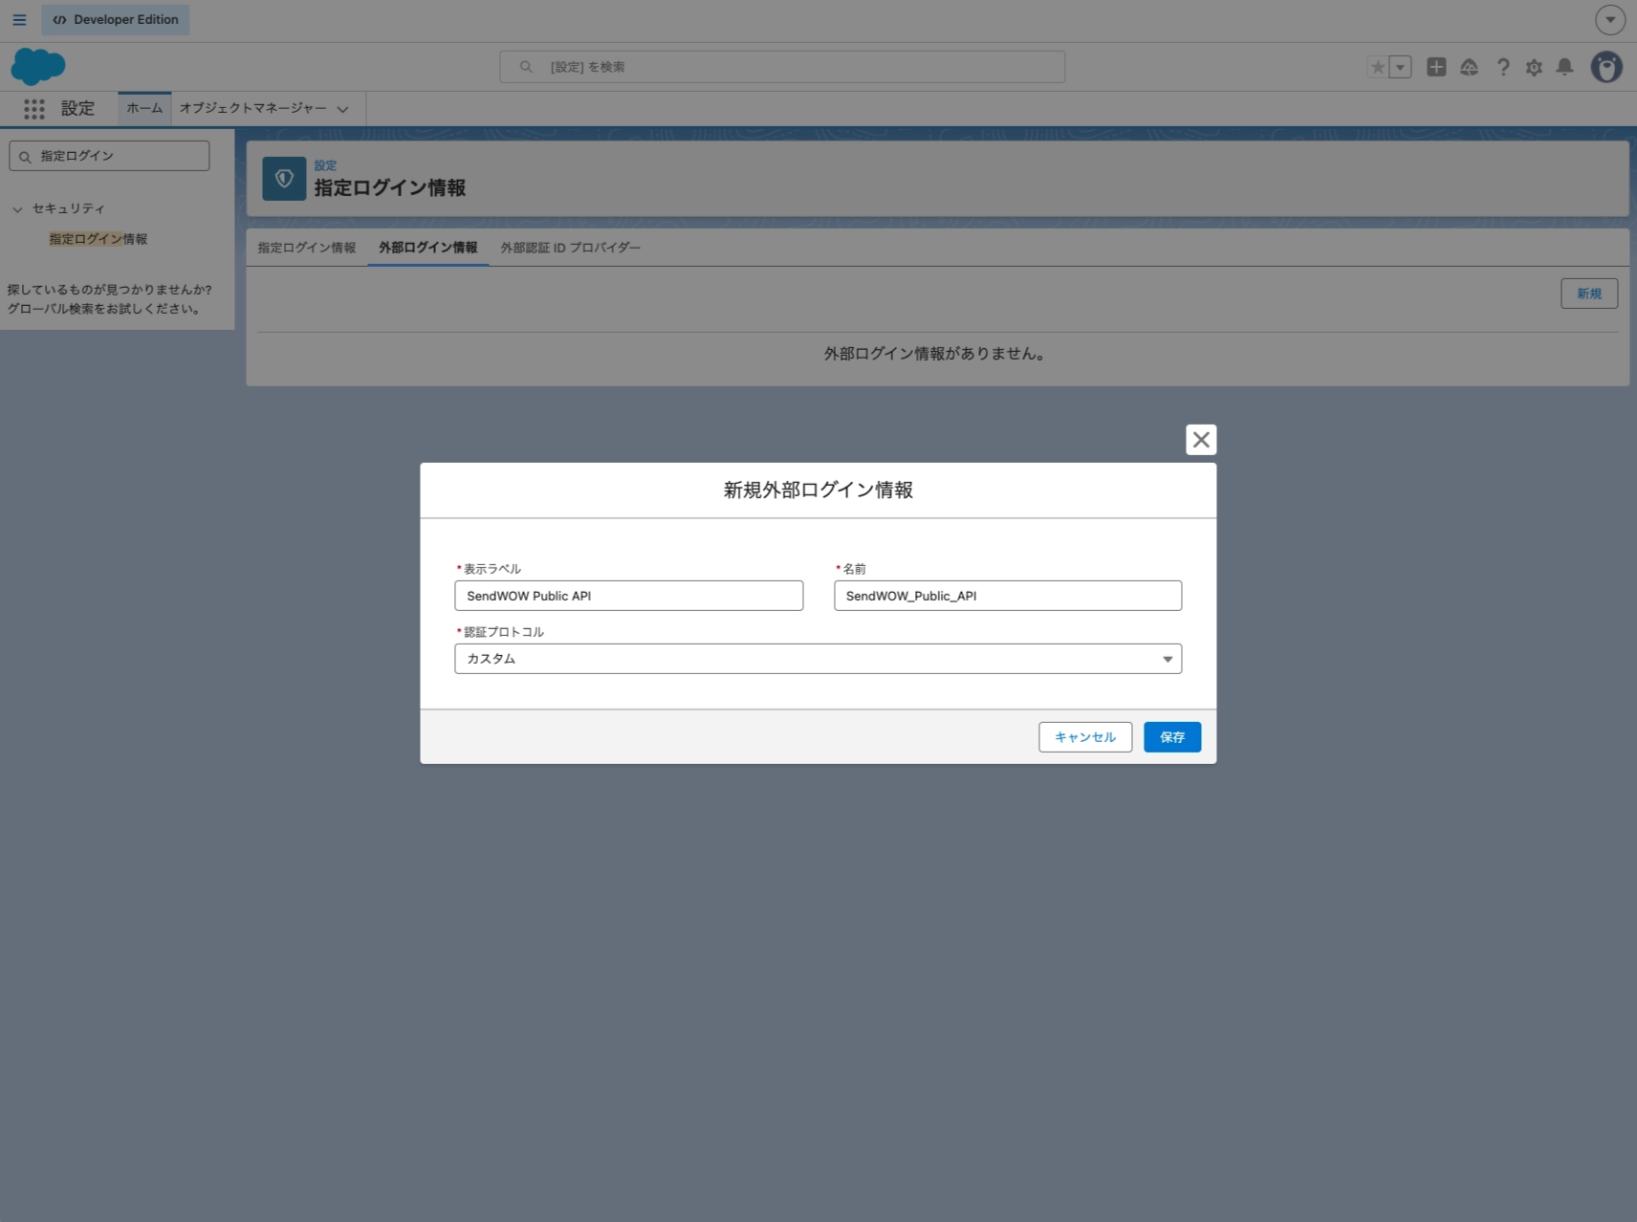Click the 表示ラベル input field

pyautogui.click(x=629, y=596)
